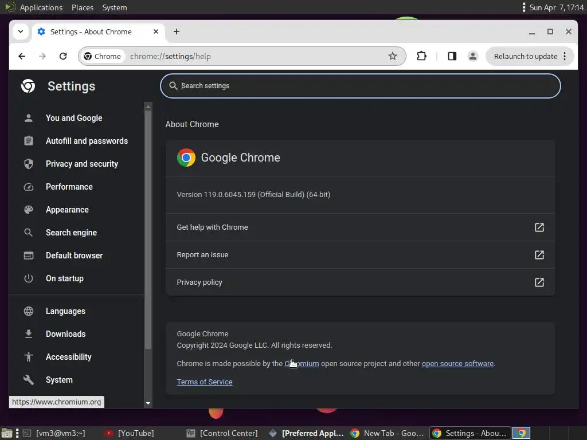This screenshot has width=587, height=440.
Task: Open Terms of Service link
Action: (205, 382)
